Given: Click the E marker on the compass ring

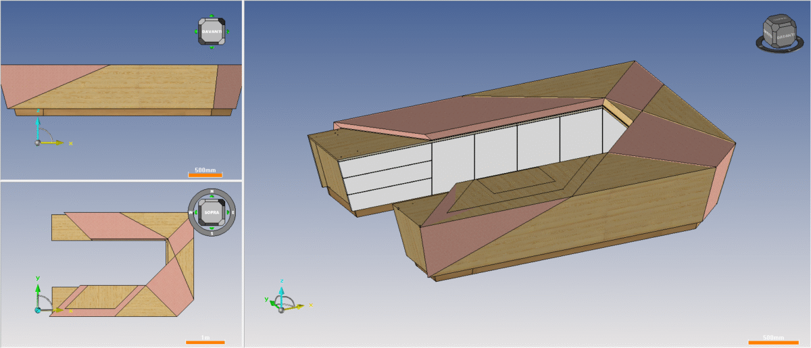Looking at the screenshot, I should [232, 212].
